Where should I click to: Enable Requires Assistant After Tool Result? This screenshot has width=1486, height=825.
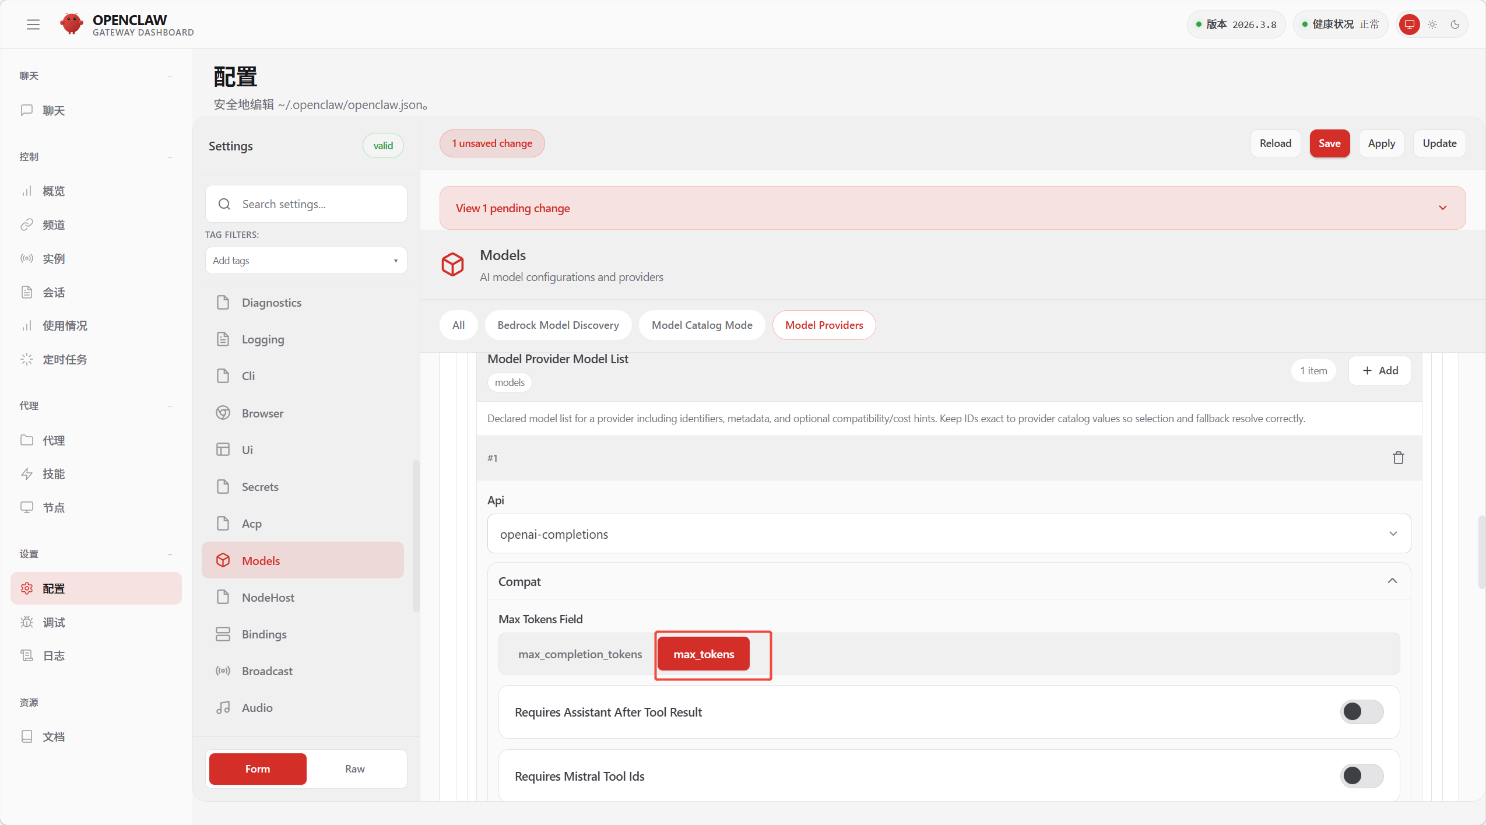(x=1361, y=712)
